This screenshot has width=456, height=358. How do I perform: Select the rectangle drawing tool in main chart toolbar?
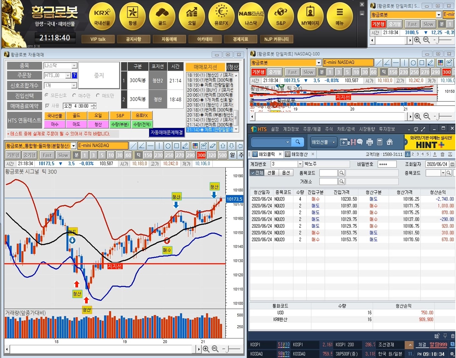(x=177, y=146)
